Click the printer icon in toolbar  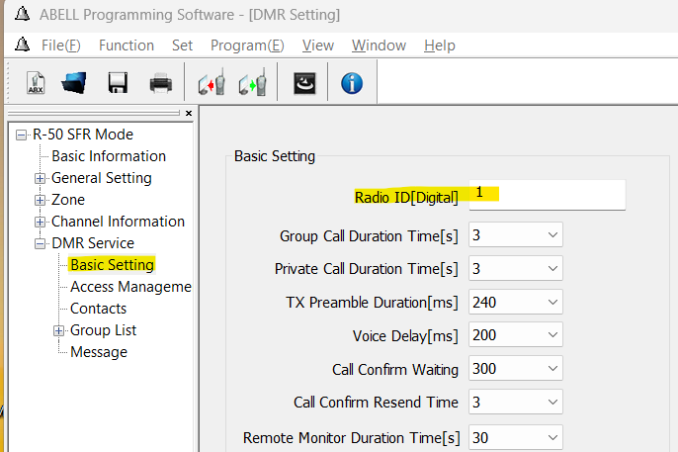click(x=161, y=83)
